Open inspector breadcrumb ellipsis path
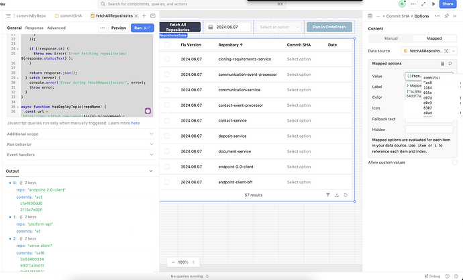Image resolution: width=463 pixels, height=280 pixels. pos(378,16)
